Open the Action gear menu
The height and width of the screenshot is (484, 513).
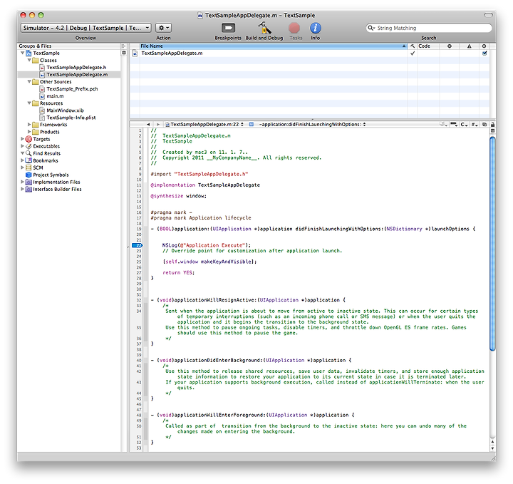[163, 28]
